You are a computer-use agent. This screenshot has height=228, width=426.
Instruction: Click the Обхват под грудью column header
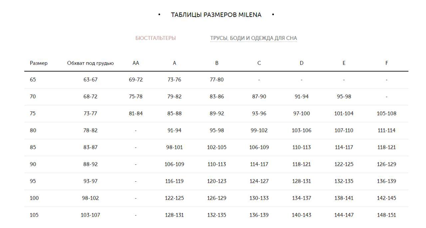[91, 63]
